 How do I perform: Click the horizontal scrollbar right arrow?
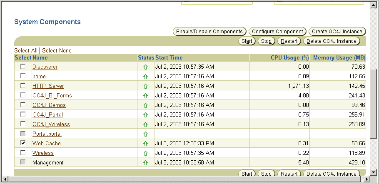click(x=367, y=179)
